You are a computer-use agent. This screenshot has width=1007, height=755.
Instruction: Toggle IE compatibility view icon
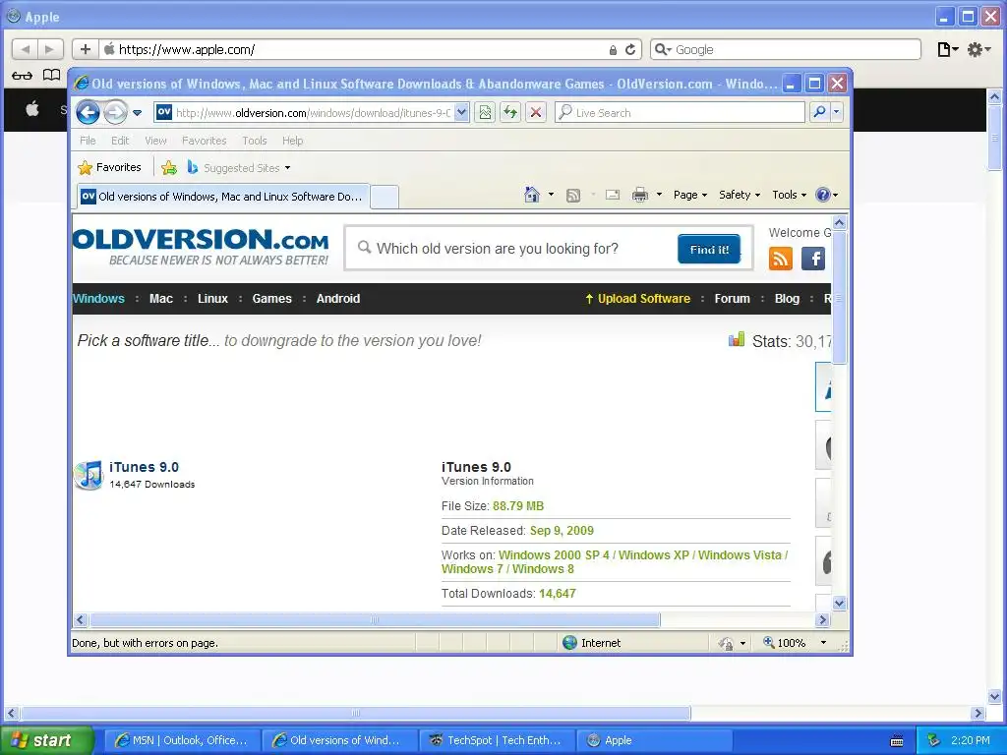click(485, 113)
